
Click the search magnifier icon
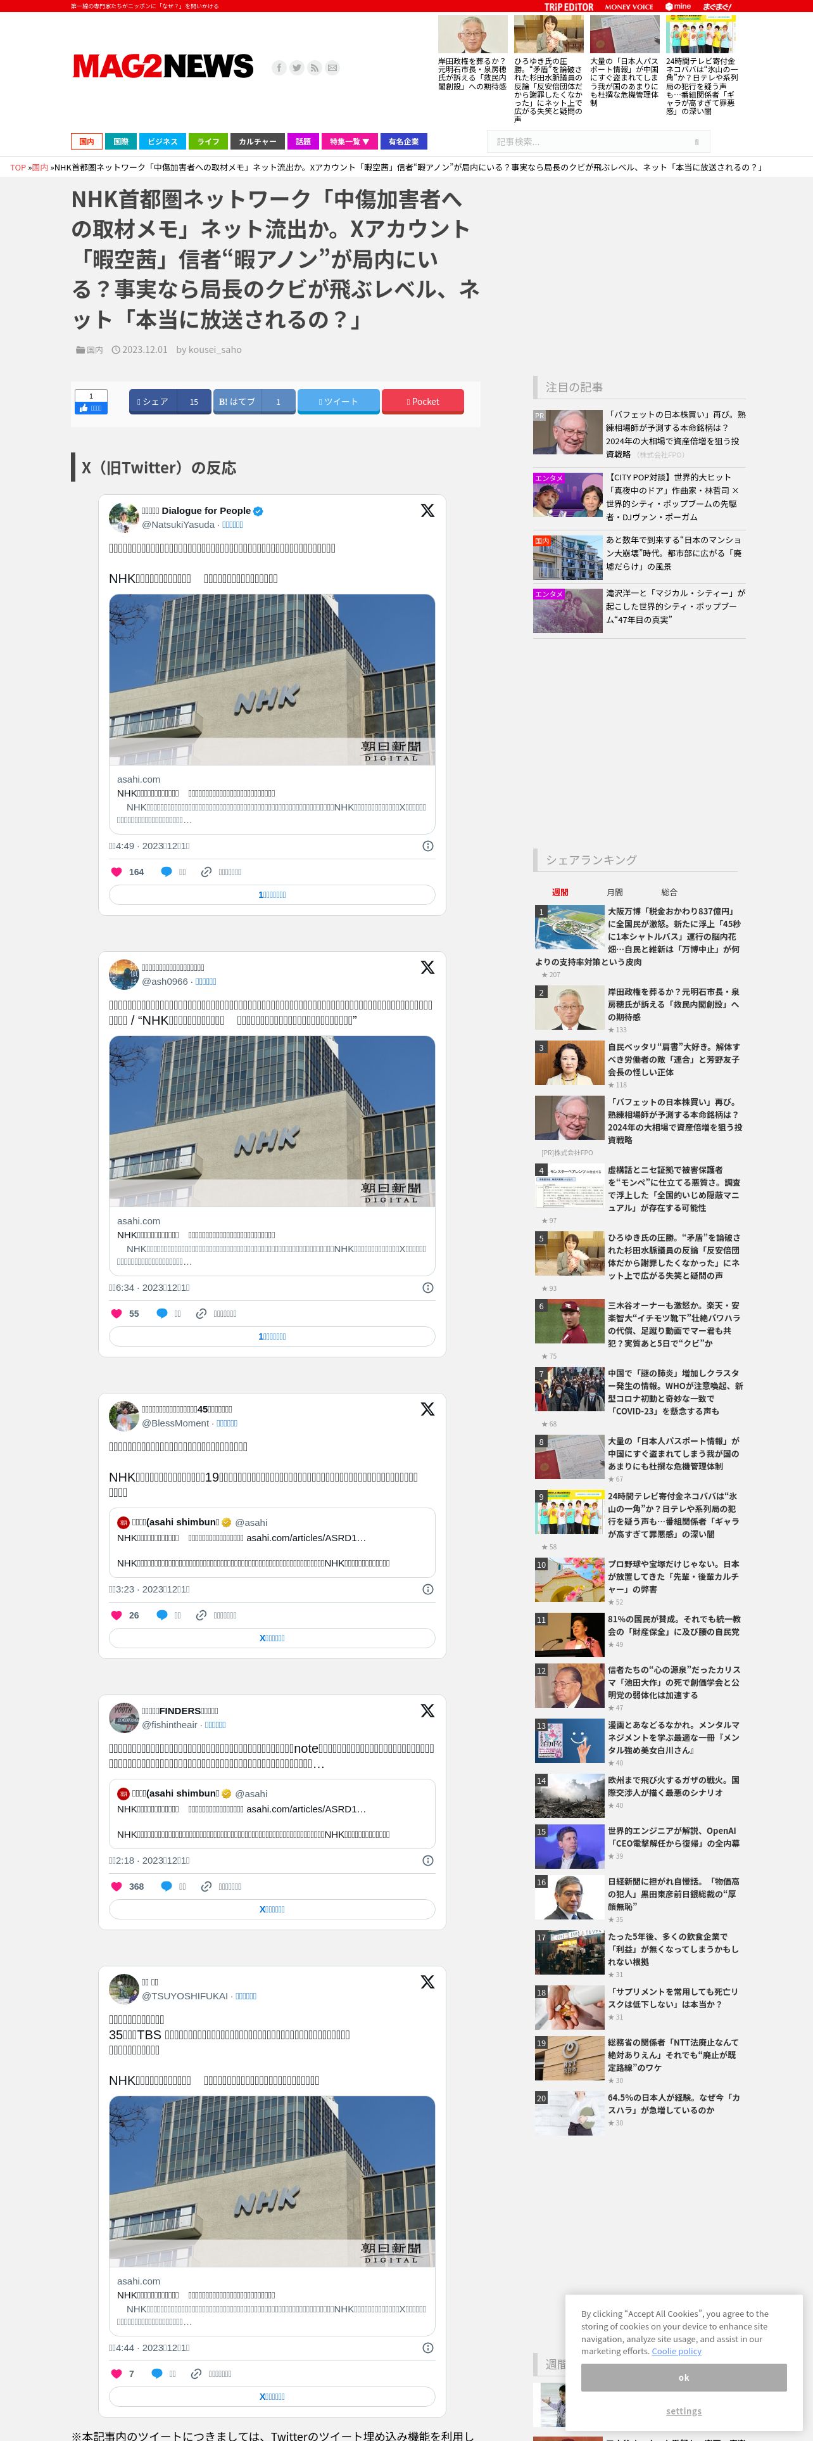[x=696, y=142]
